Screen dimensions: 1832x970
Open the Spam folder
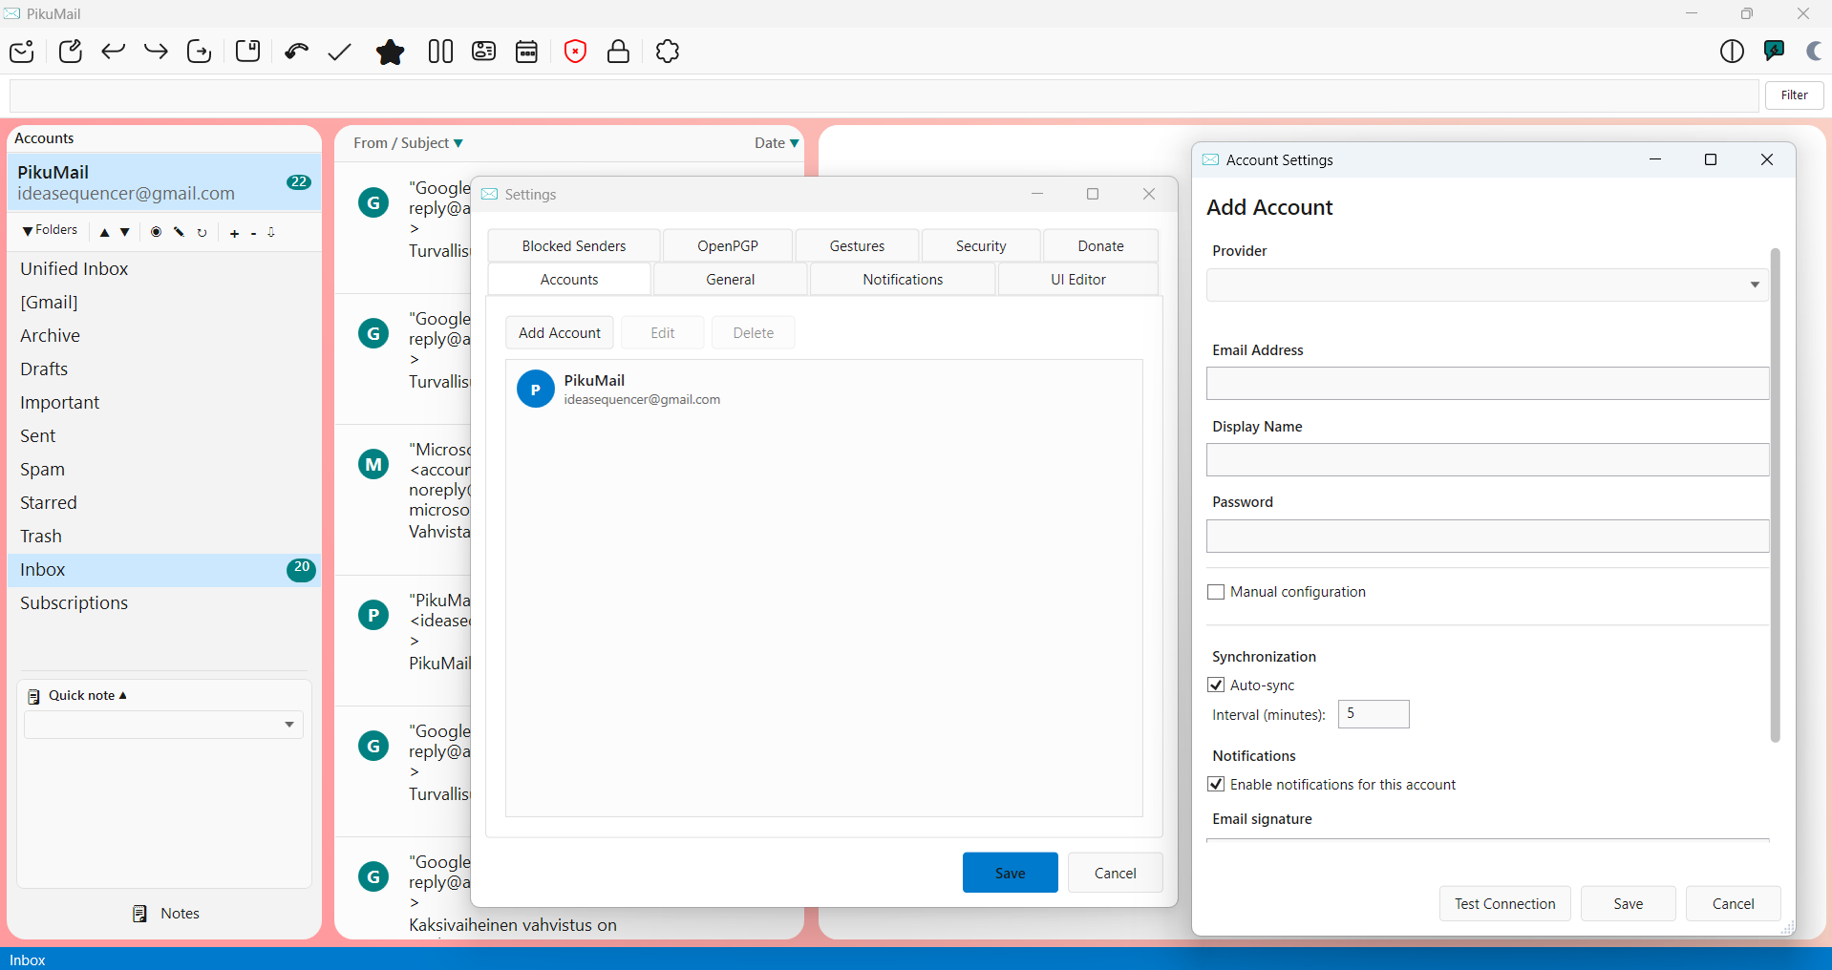(163, 469)
